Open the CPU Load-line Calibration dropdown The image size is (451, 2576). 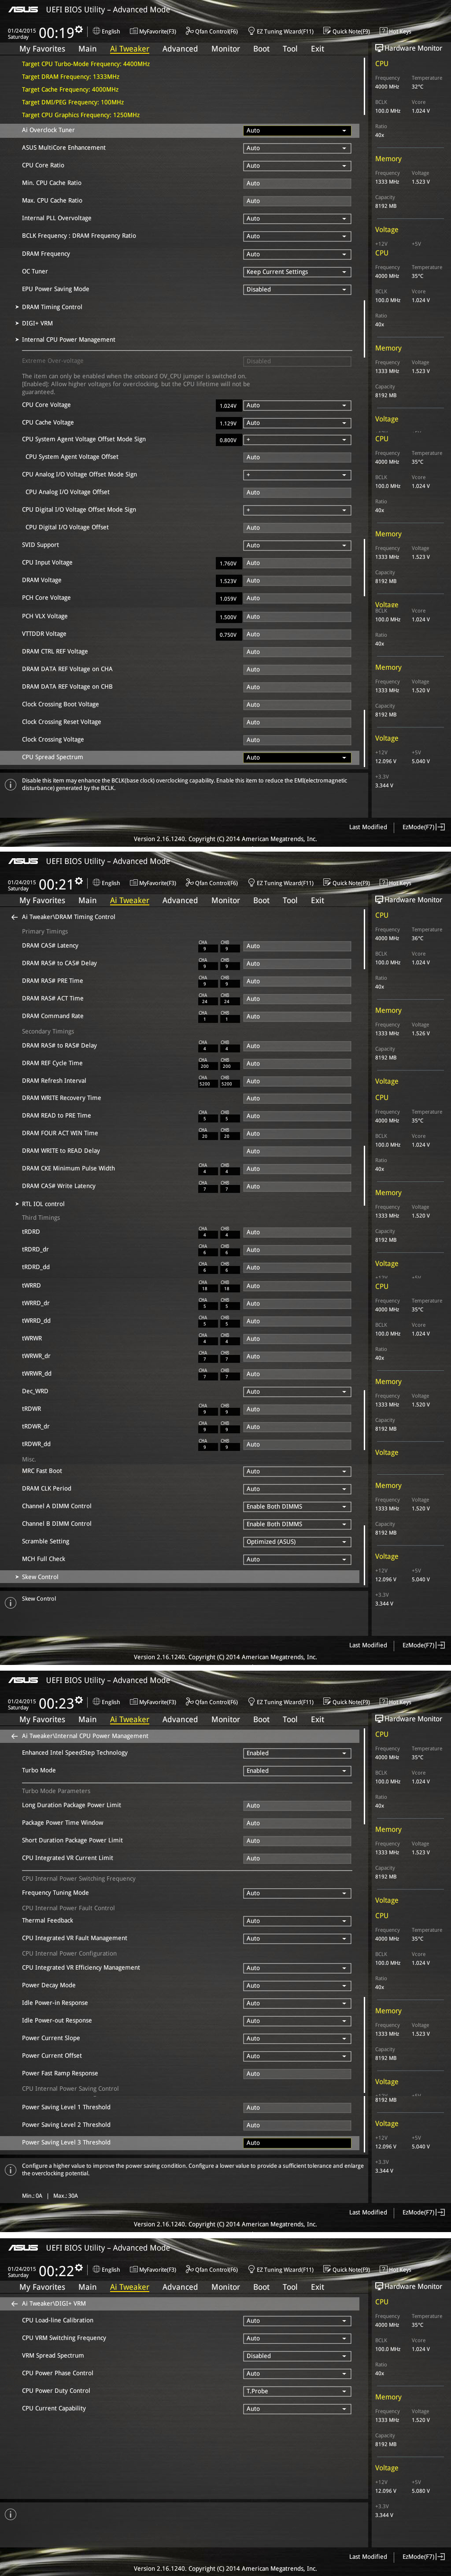pos(297,2321)
